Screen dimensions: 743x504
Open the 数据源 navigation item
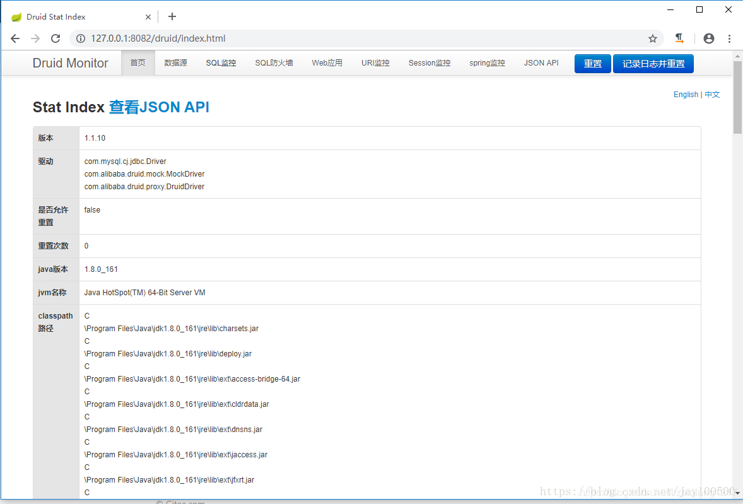175,63
